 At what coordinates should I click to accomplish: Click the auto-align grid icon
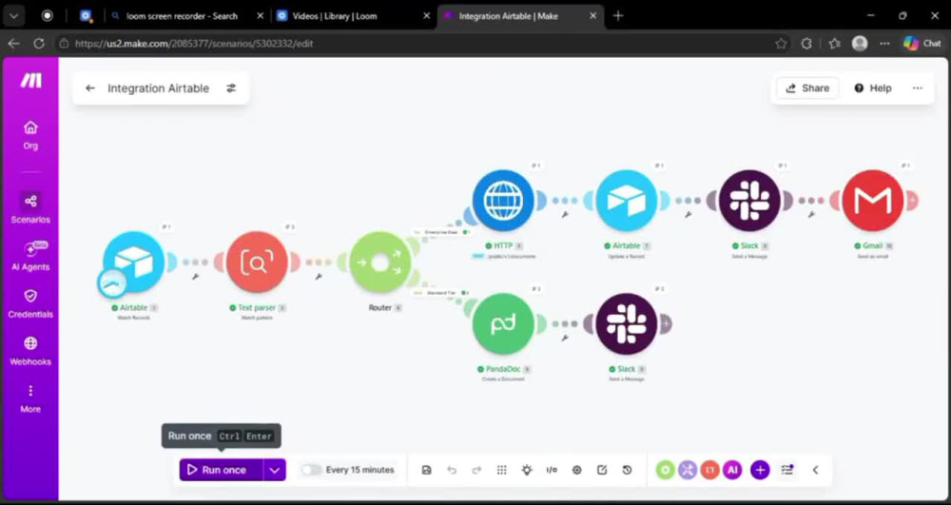(501, 470)
